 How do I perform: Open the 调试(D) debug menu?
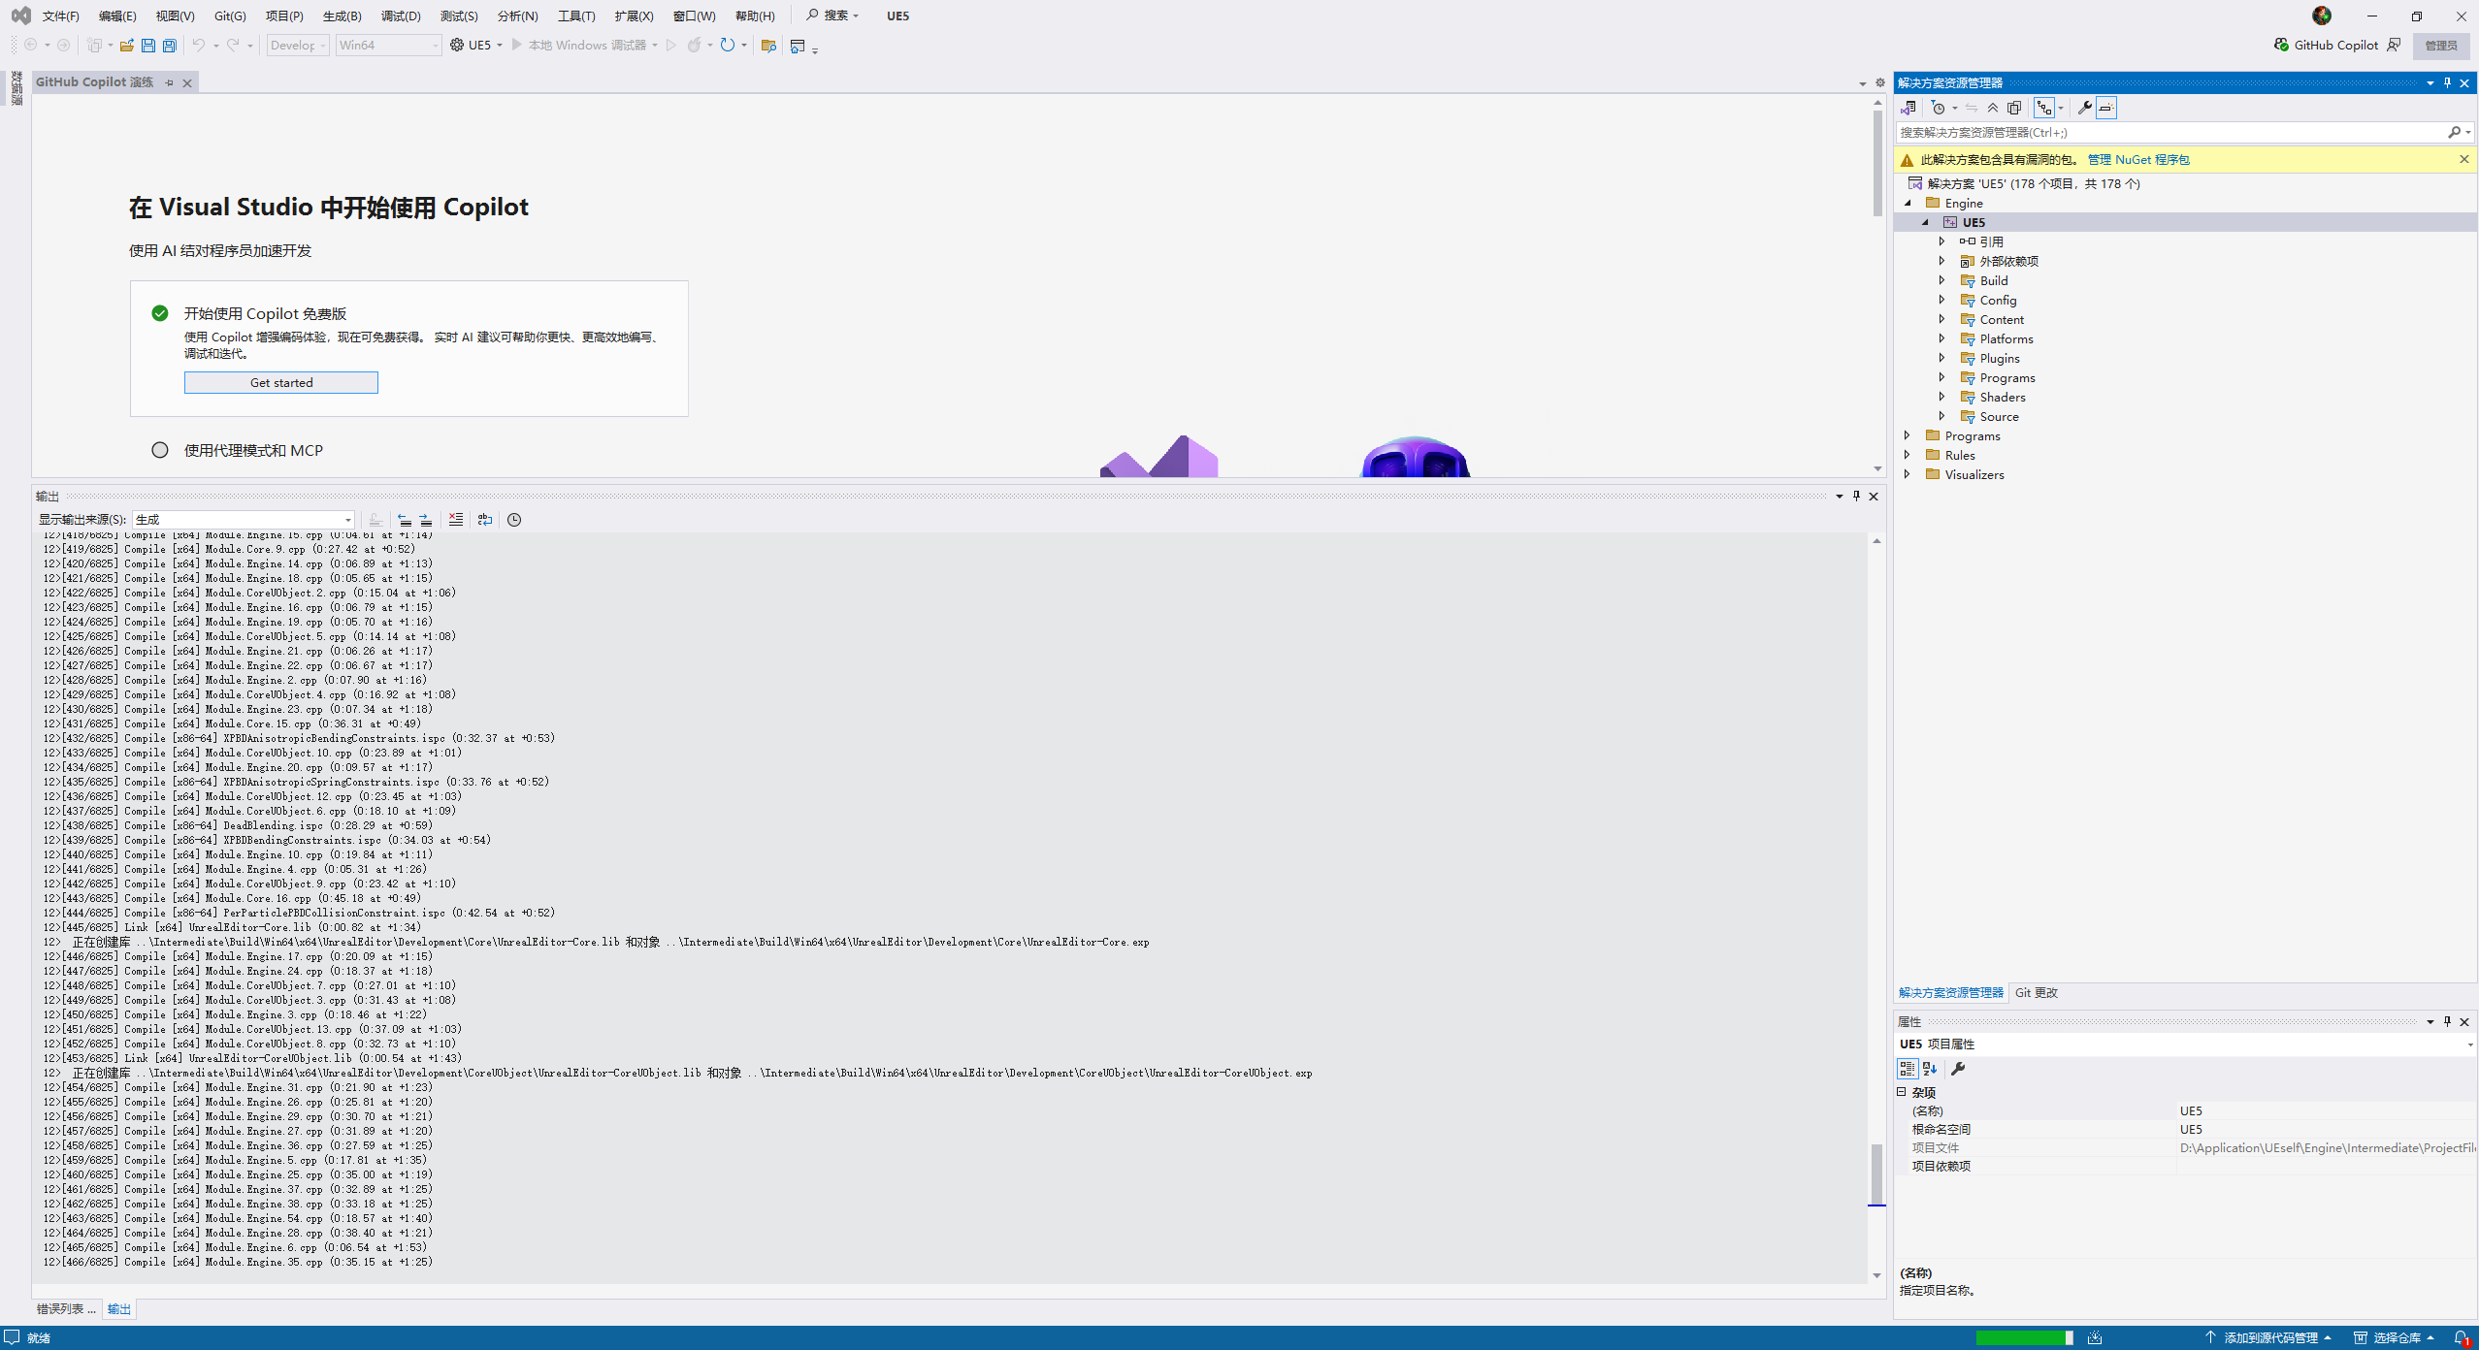click(401, 16)
